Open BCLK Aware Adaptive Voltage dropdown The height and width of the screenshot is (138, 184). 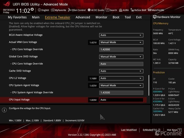[x=121, y=35]
